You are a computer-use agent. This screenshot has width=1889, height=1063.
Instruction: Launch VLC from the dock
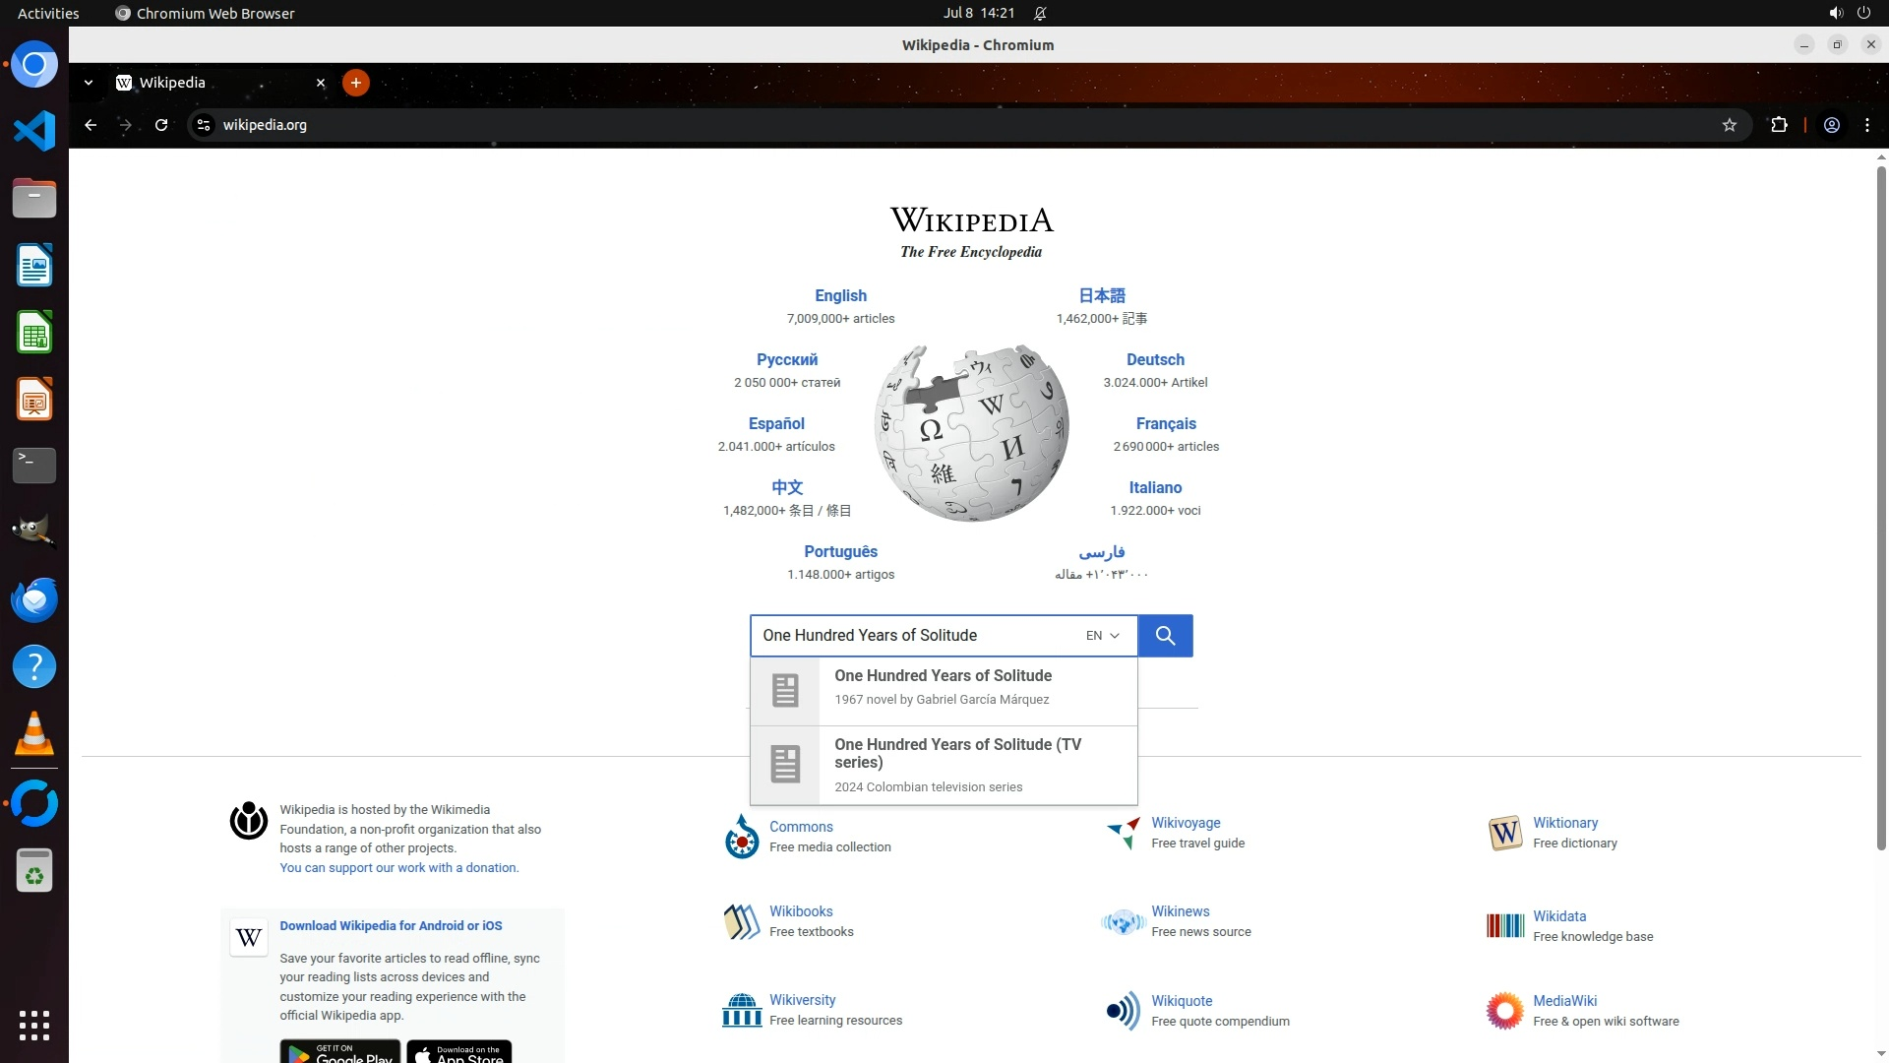coord(34,734)
